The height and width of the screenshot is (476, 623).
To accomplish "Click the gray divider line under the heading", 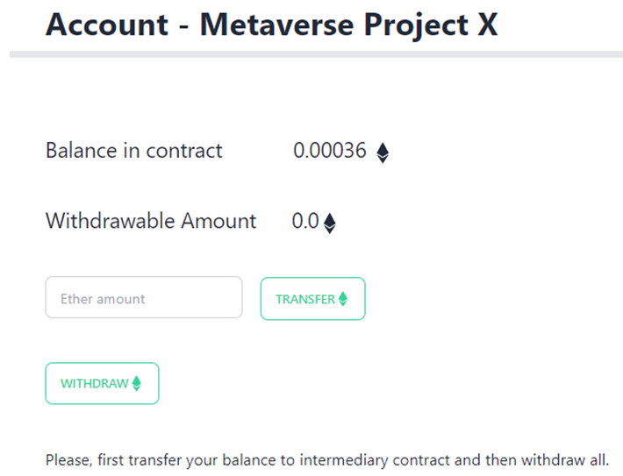I will click(316, 54).
